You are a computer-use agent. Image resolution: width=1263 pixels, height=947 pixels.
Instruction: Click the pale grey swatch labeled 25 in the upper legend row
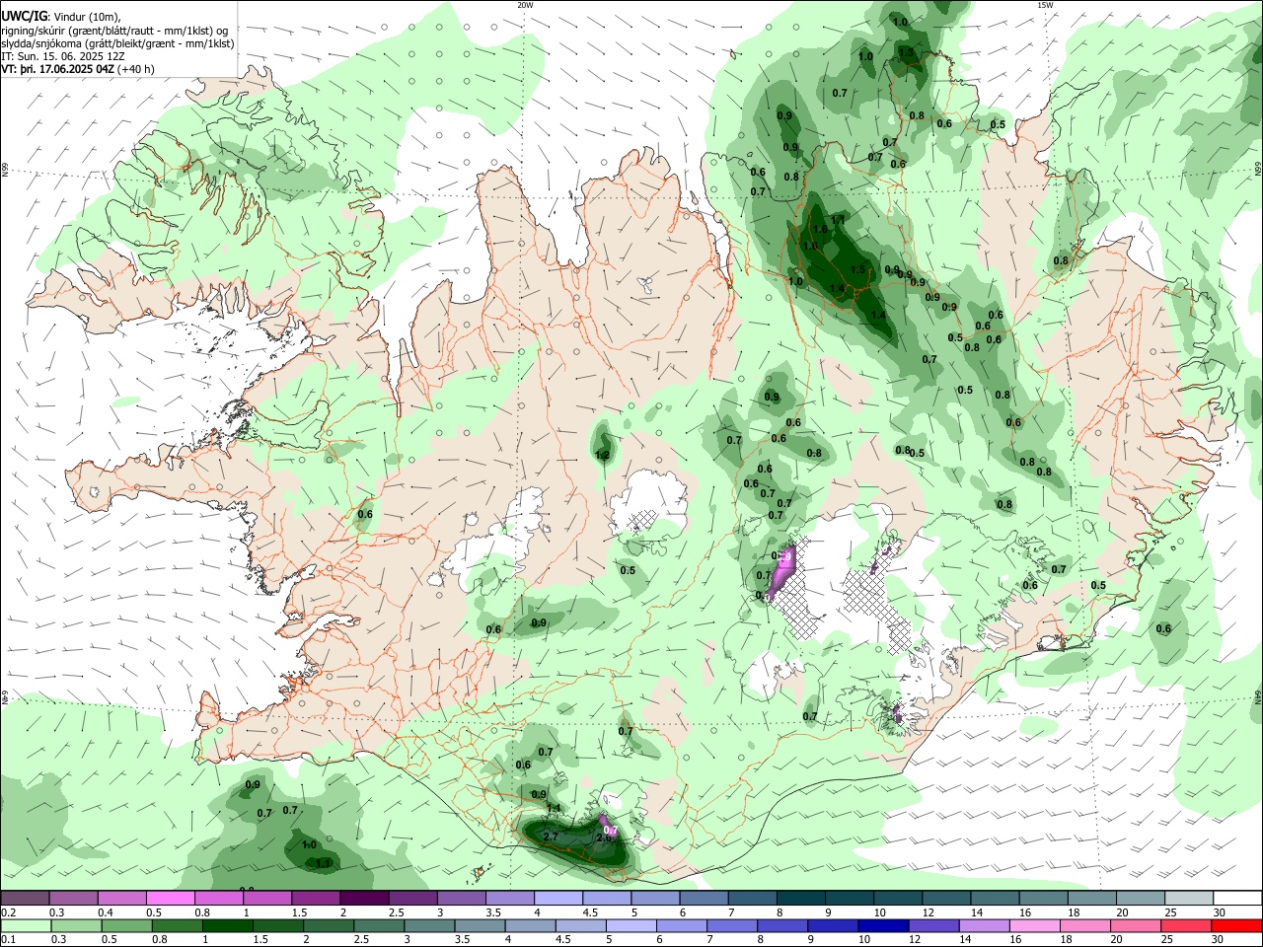(1190, 899)
